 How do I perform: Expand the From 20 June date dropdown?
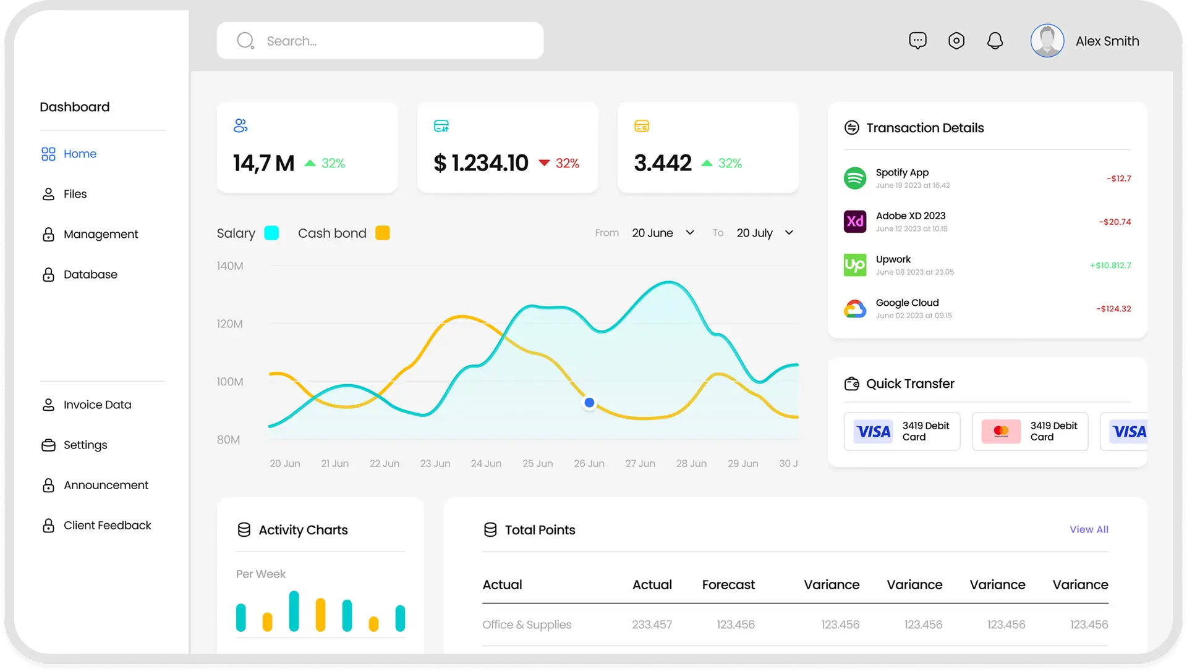point(663,233)
